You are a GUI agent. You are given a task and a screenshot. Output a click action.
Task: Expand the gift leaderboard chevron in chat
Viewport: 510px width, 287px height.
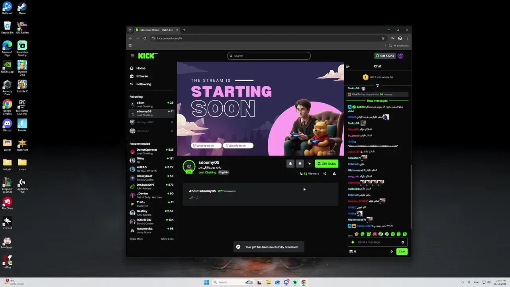coord(378,85)
